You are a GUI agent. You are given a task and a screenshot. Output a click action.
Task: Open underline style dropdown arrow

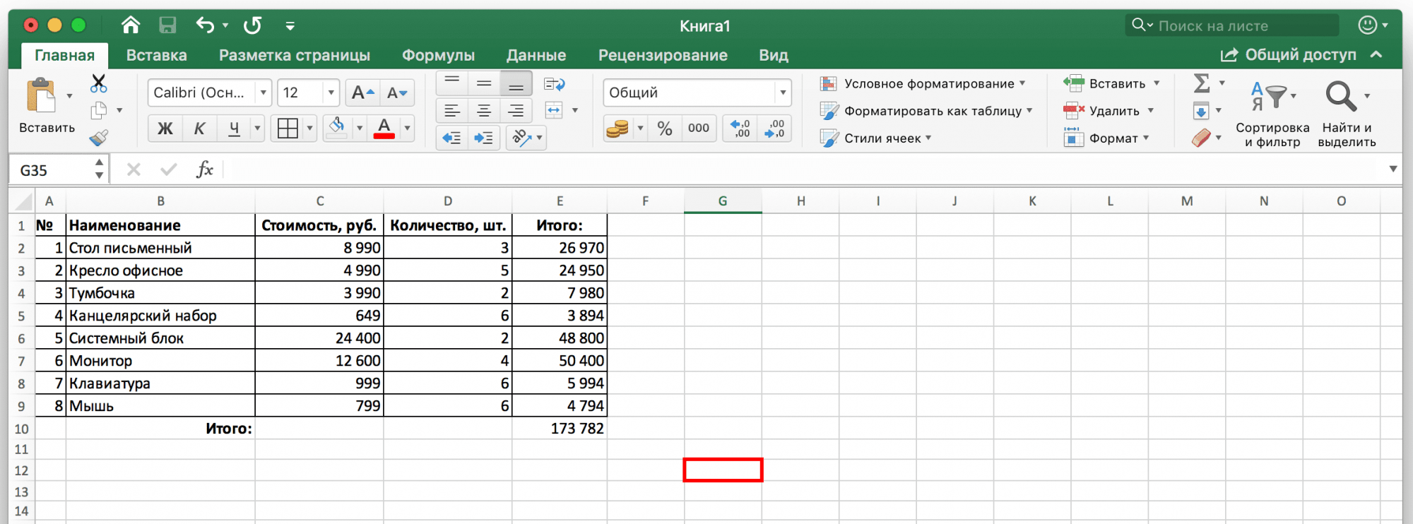coord(257,129)
